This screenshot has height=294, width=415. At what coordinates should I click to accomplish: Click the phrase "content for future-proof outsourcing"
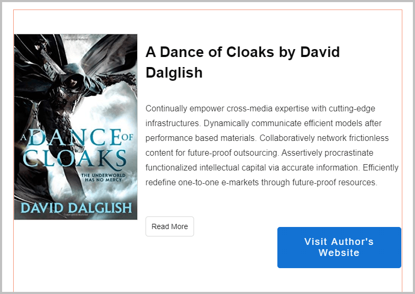[x=211, y=153]
